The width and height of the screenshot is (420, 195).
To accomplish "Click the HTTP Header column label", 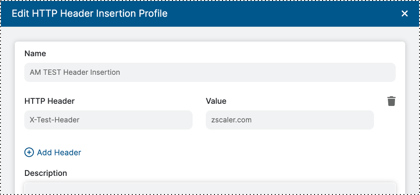I will click(50, 101).
